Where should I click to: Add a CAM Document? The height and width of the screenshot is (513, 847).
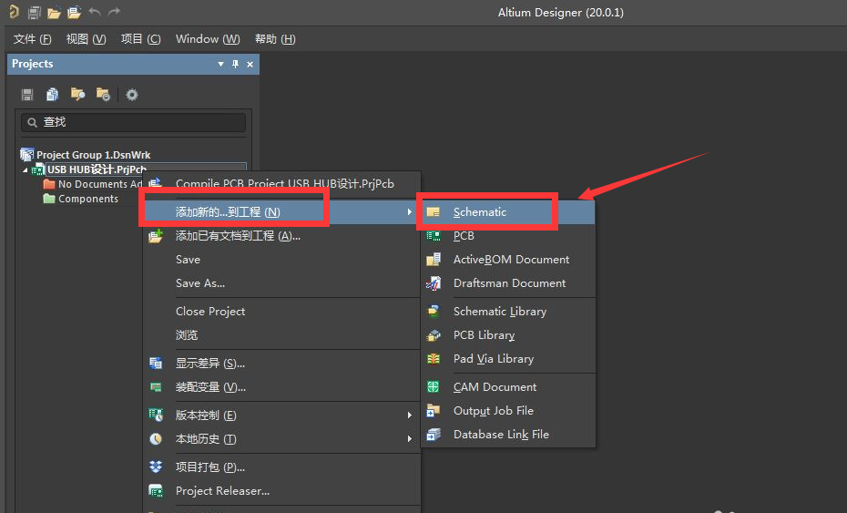pyautogui.click(x=508, y=387)
